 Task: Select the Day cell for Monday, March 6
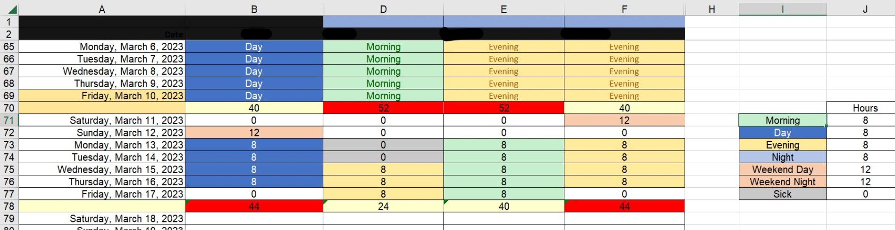pos(254,47)
